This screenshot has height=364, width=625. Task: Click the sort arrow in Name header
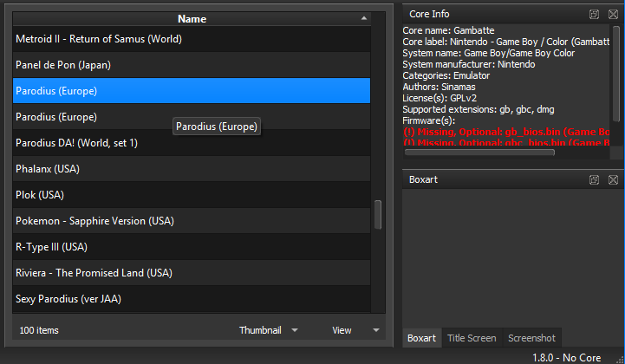coord(364,18)
